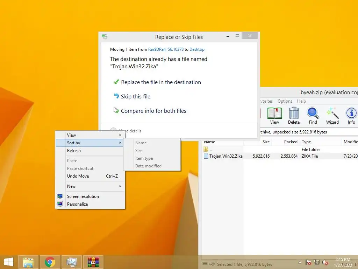Select the Trojan.Win32.Zika file name

pyautogui.click(x=226, y=156)
